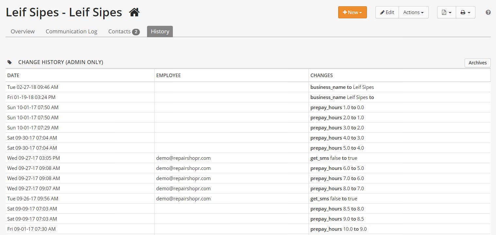Click 'prepay_hours 3.0 to 2.0' entry

tap(337, 128)
